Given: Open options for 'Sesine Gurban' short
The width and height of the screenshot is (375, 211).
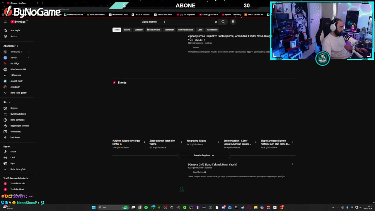Looking at the screenshot, I should pos(255,142).
